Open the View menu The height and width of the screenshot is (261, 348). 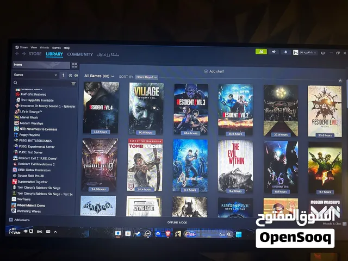[x=34, y=47]
